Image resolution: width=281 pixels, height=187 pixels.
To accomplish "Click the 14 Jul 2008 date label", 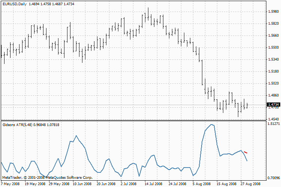I will click(x=153, y=184).
